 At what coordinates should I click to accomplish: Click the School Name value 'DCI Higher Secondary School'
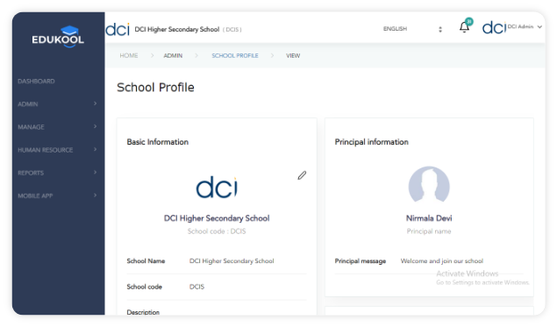point(232,261)
